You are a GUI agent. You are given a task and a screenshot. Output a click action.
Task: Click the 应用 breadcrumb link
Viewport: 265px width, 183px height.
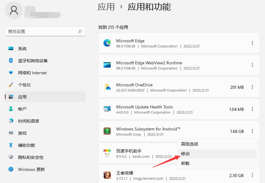106,7
